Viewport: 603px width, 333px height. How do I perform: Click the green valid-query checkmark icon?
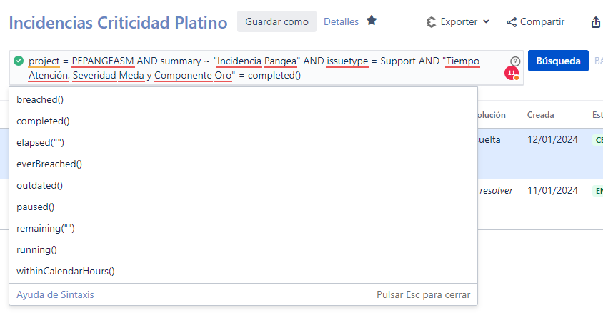pos(19,61)
